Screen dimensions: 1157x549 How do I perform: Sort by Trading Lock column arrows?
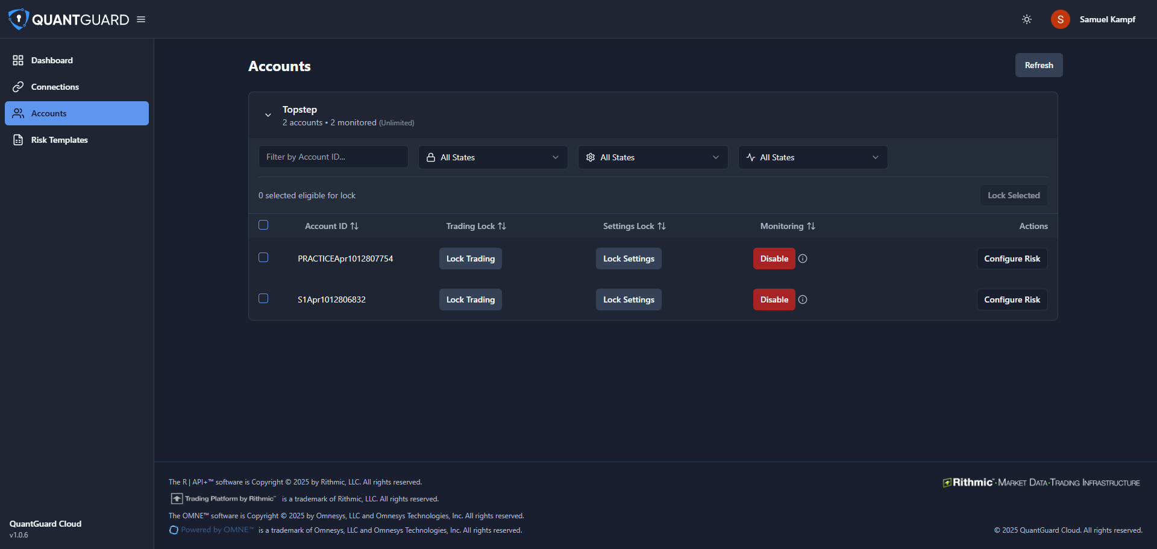(x=502, y=226)
